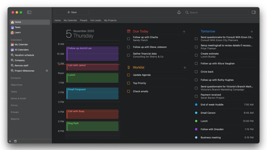Click the calendar icon at the bottom left
The width and height of the screenshot is (267, 150).
click(x=15, y=141)
